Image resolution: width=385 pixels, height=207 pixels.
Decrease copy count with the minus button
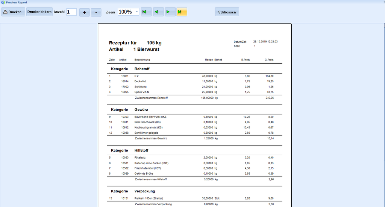[x=96, y=12]
